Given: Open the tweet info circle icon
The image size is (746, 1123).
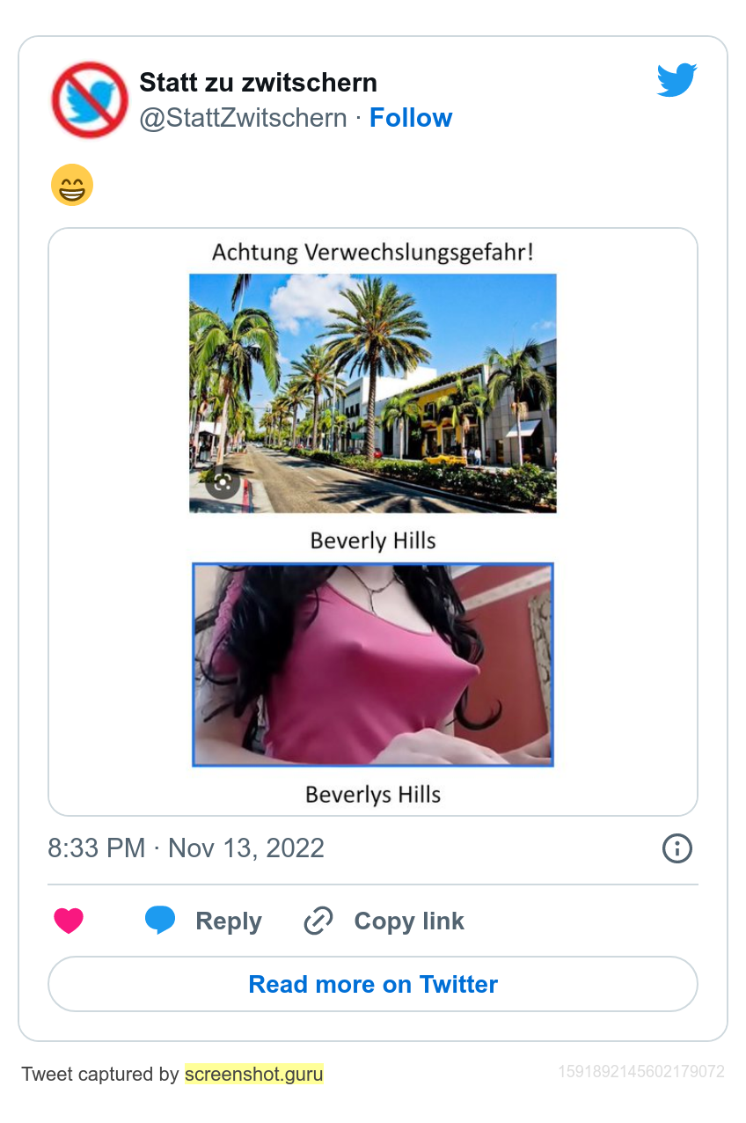Looking at the screenshot, I should [x=677, y=848].
